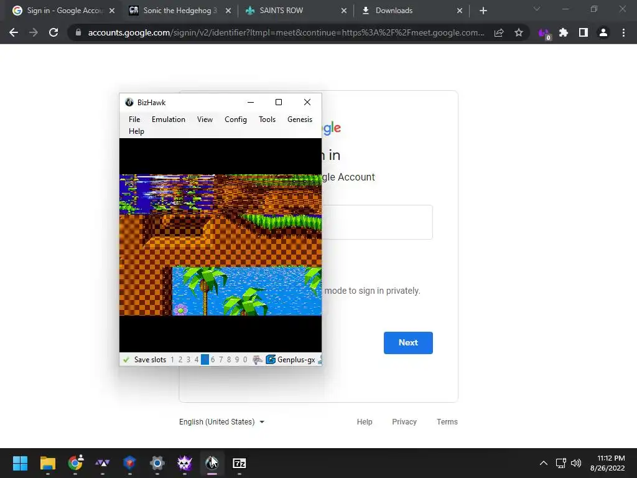Screen dimensions: 637x478
Task: Open Chrome three-dot menu
Action: [x=623, y=32]
